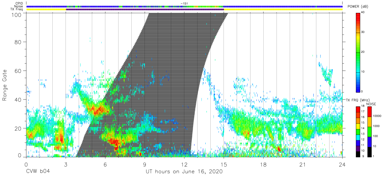Click the x-axis tick label 6
Image resolution: width=385 pixels, height=178 pixels.
pos(105,164)
